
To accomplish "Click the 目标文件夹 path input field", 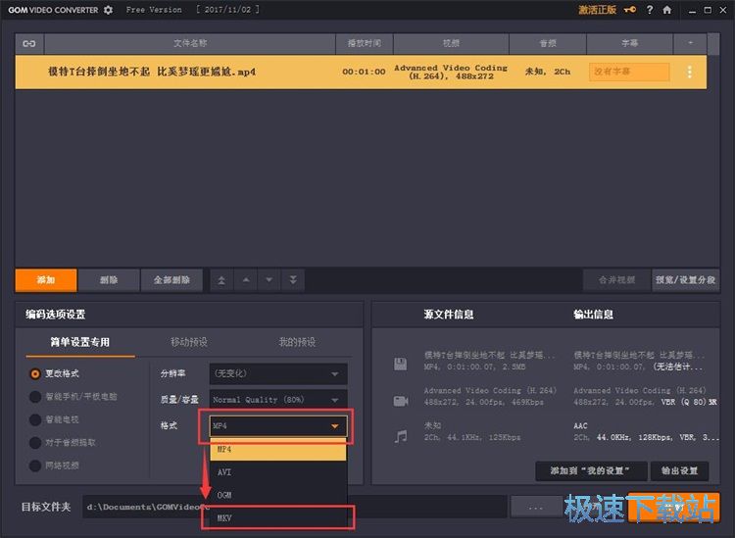I will coord(295,507).
